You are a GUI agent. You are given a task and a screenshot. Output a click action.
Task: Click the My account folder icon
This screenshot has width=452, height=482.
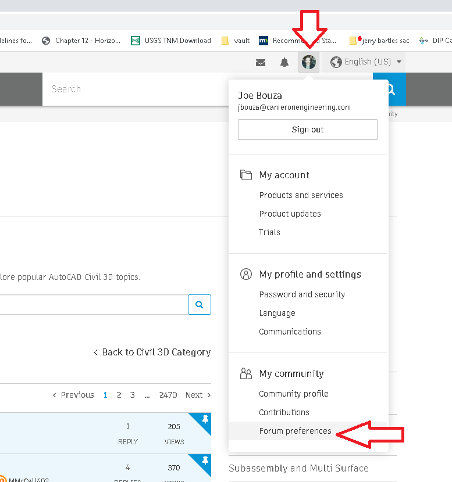[245, 175]
